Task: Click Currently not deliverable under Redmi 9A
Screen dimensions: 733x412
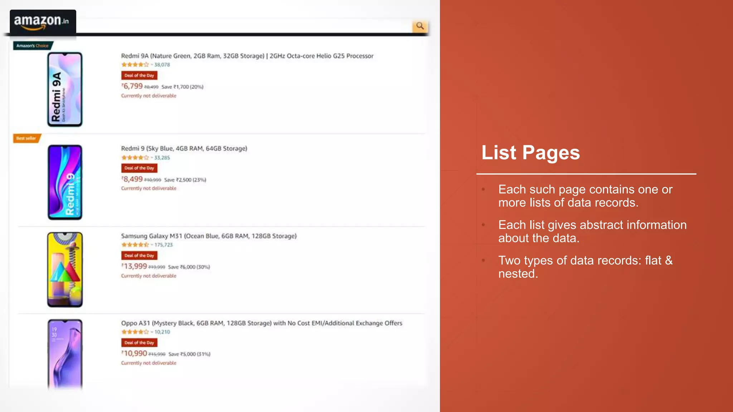Action: pos(149,96)
